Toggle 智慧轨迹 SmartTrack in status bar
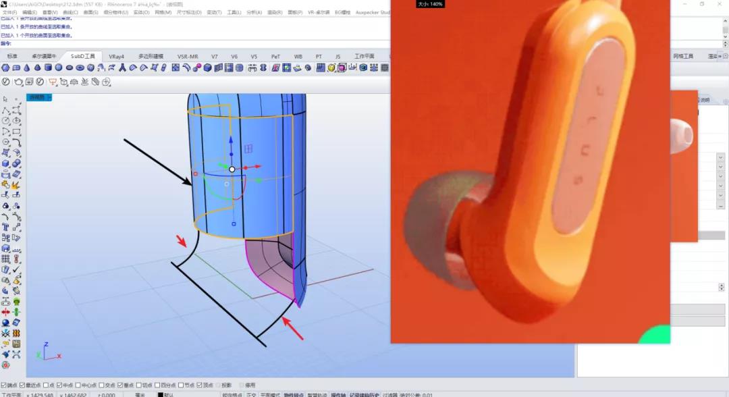 (317, 395)
